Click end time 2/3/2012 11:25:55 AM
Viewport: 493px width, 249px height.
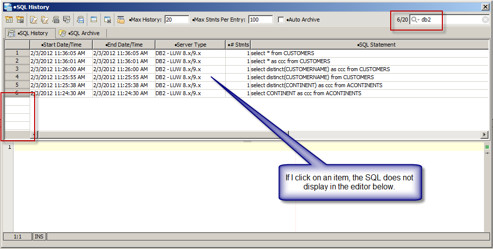click(x=120, y=77)
